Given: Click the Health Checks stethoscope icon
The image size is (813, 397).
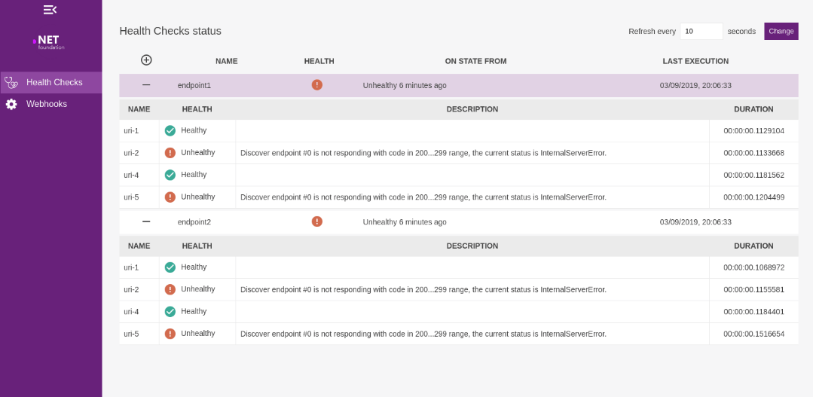Looking at the screenshot, I should pyautogui.click(x=11, y=82).
